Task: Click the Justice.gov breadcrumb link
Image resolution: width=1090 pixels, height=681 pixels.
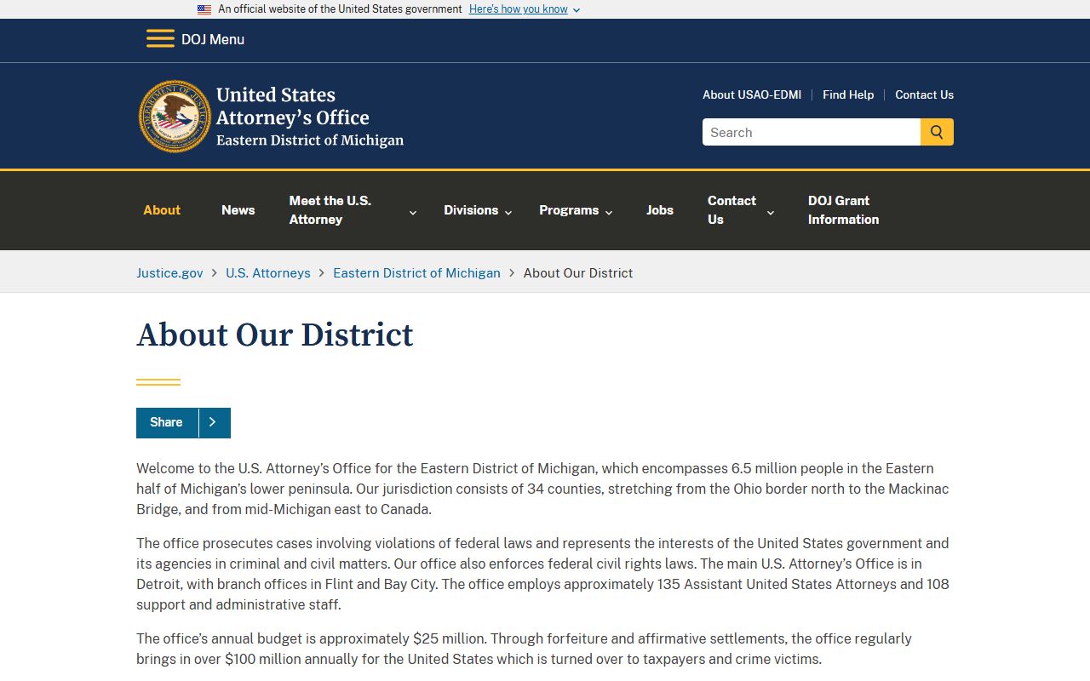Action: click(169, 273)
